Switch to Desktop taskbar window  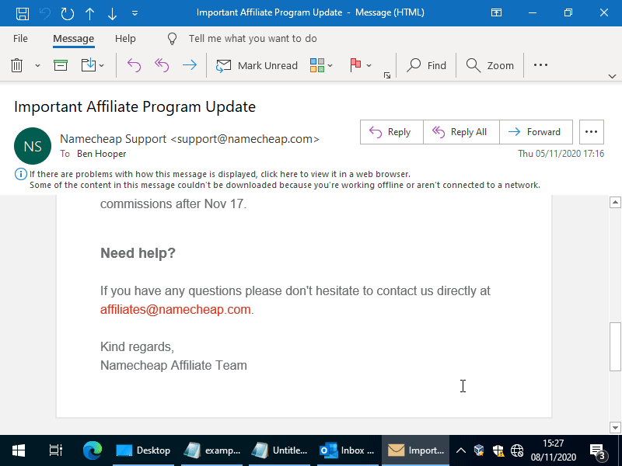coord(144,450)
